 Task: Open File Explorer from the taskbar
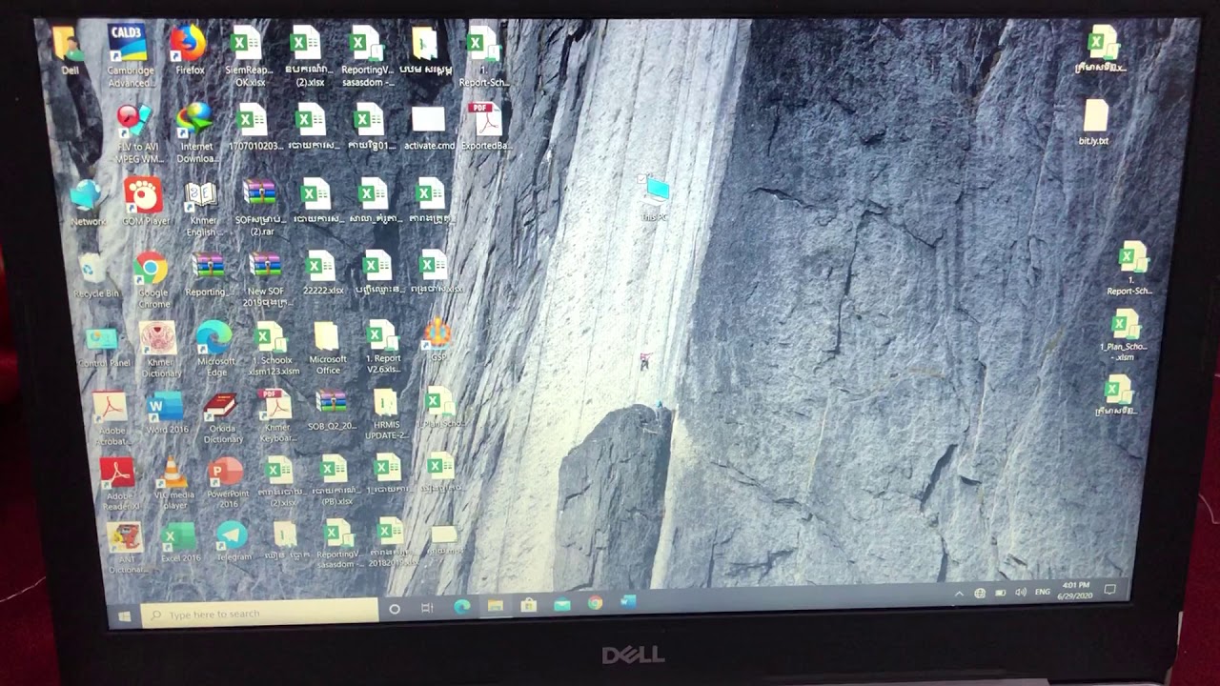496,606
